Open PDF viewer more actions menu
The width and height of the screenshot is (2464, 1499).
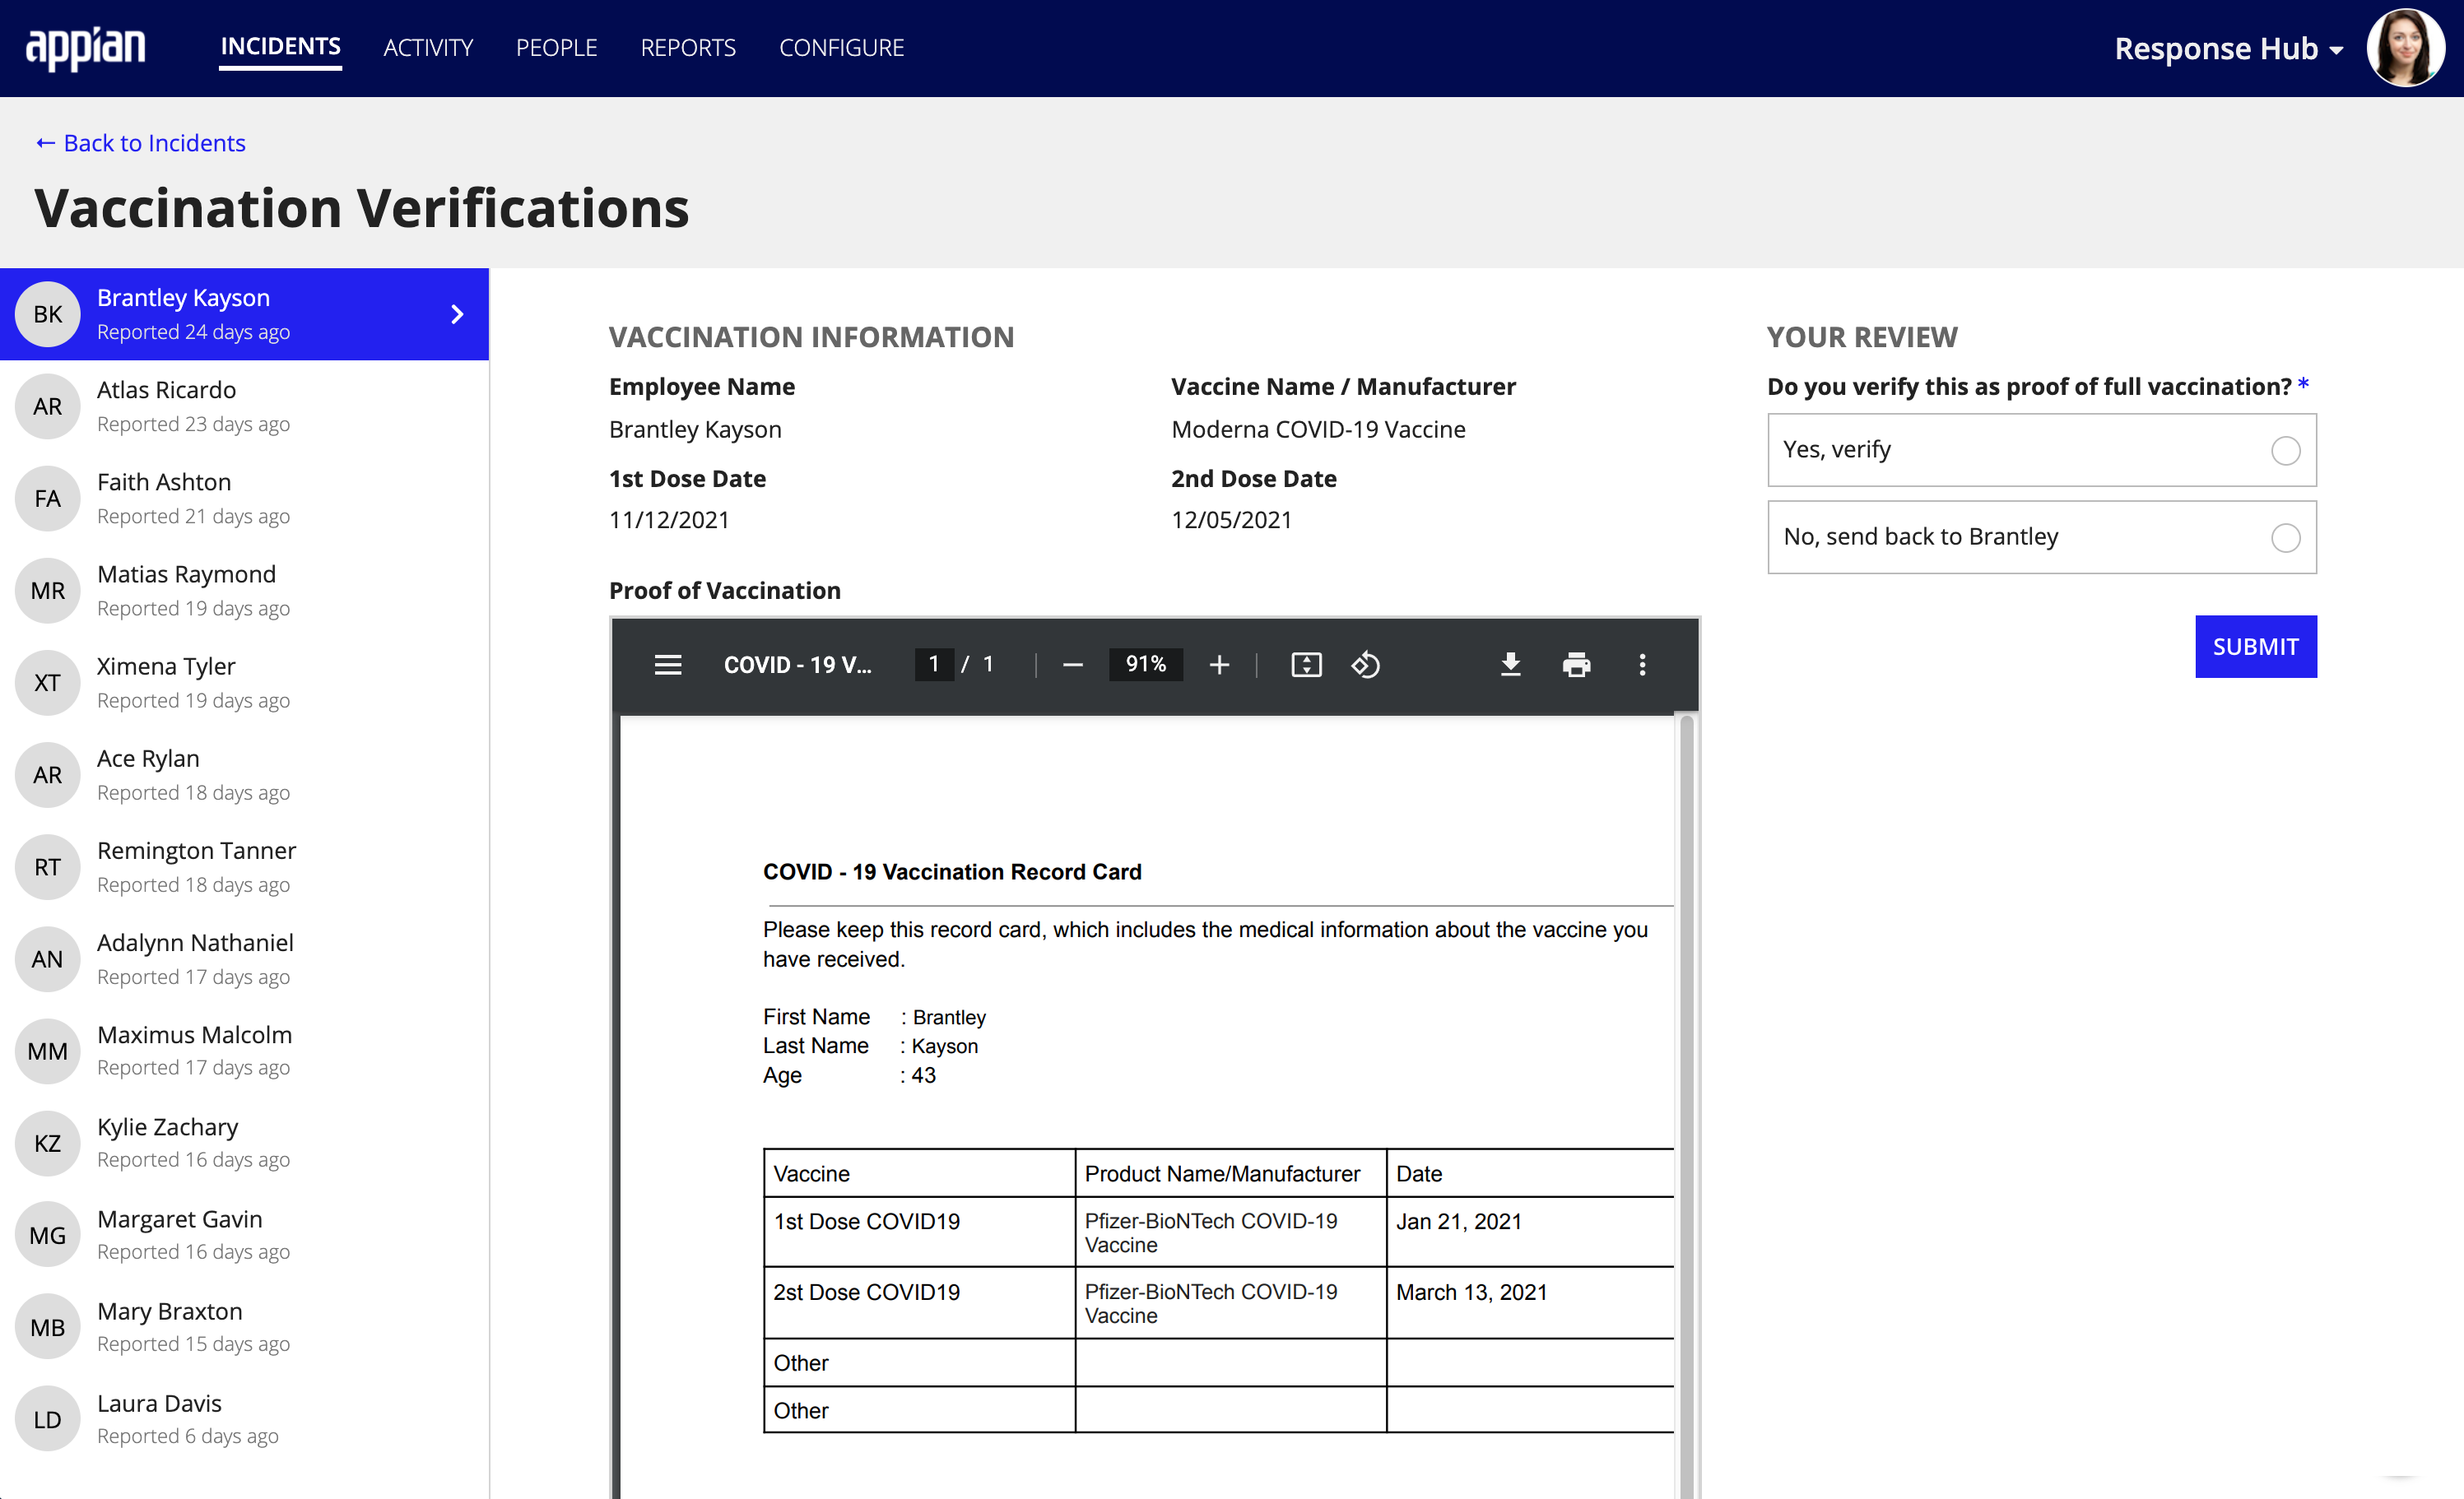1642,665
